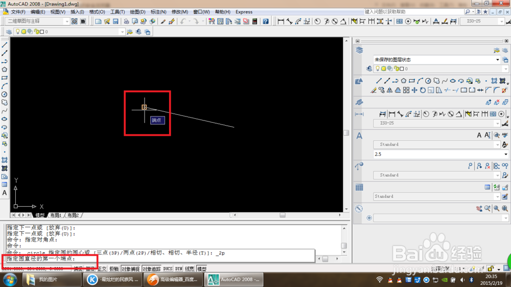Click the Workspace settings gear icon
Image resolution: width=511 pixels, height=287 pixels.
75,21
